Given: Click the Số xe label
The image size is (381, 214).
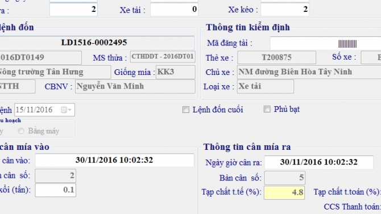Looking at the screenshot, I should 344,57.
